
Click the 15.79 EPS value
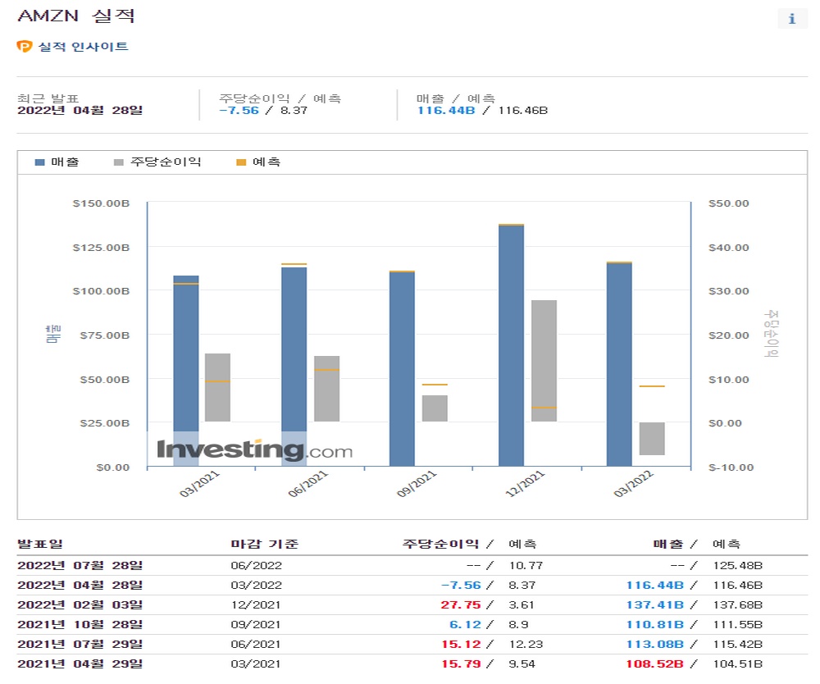[461, 663]
